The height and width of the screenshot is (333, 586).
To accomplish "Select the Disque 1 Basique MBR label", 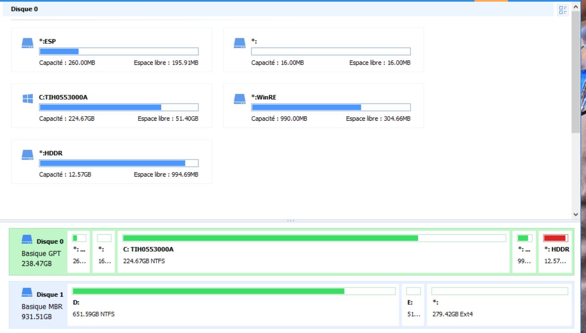I will point(42,307).
